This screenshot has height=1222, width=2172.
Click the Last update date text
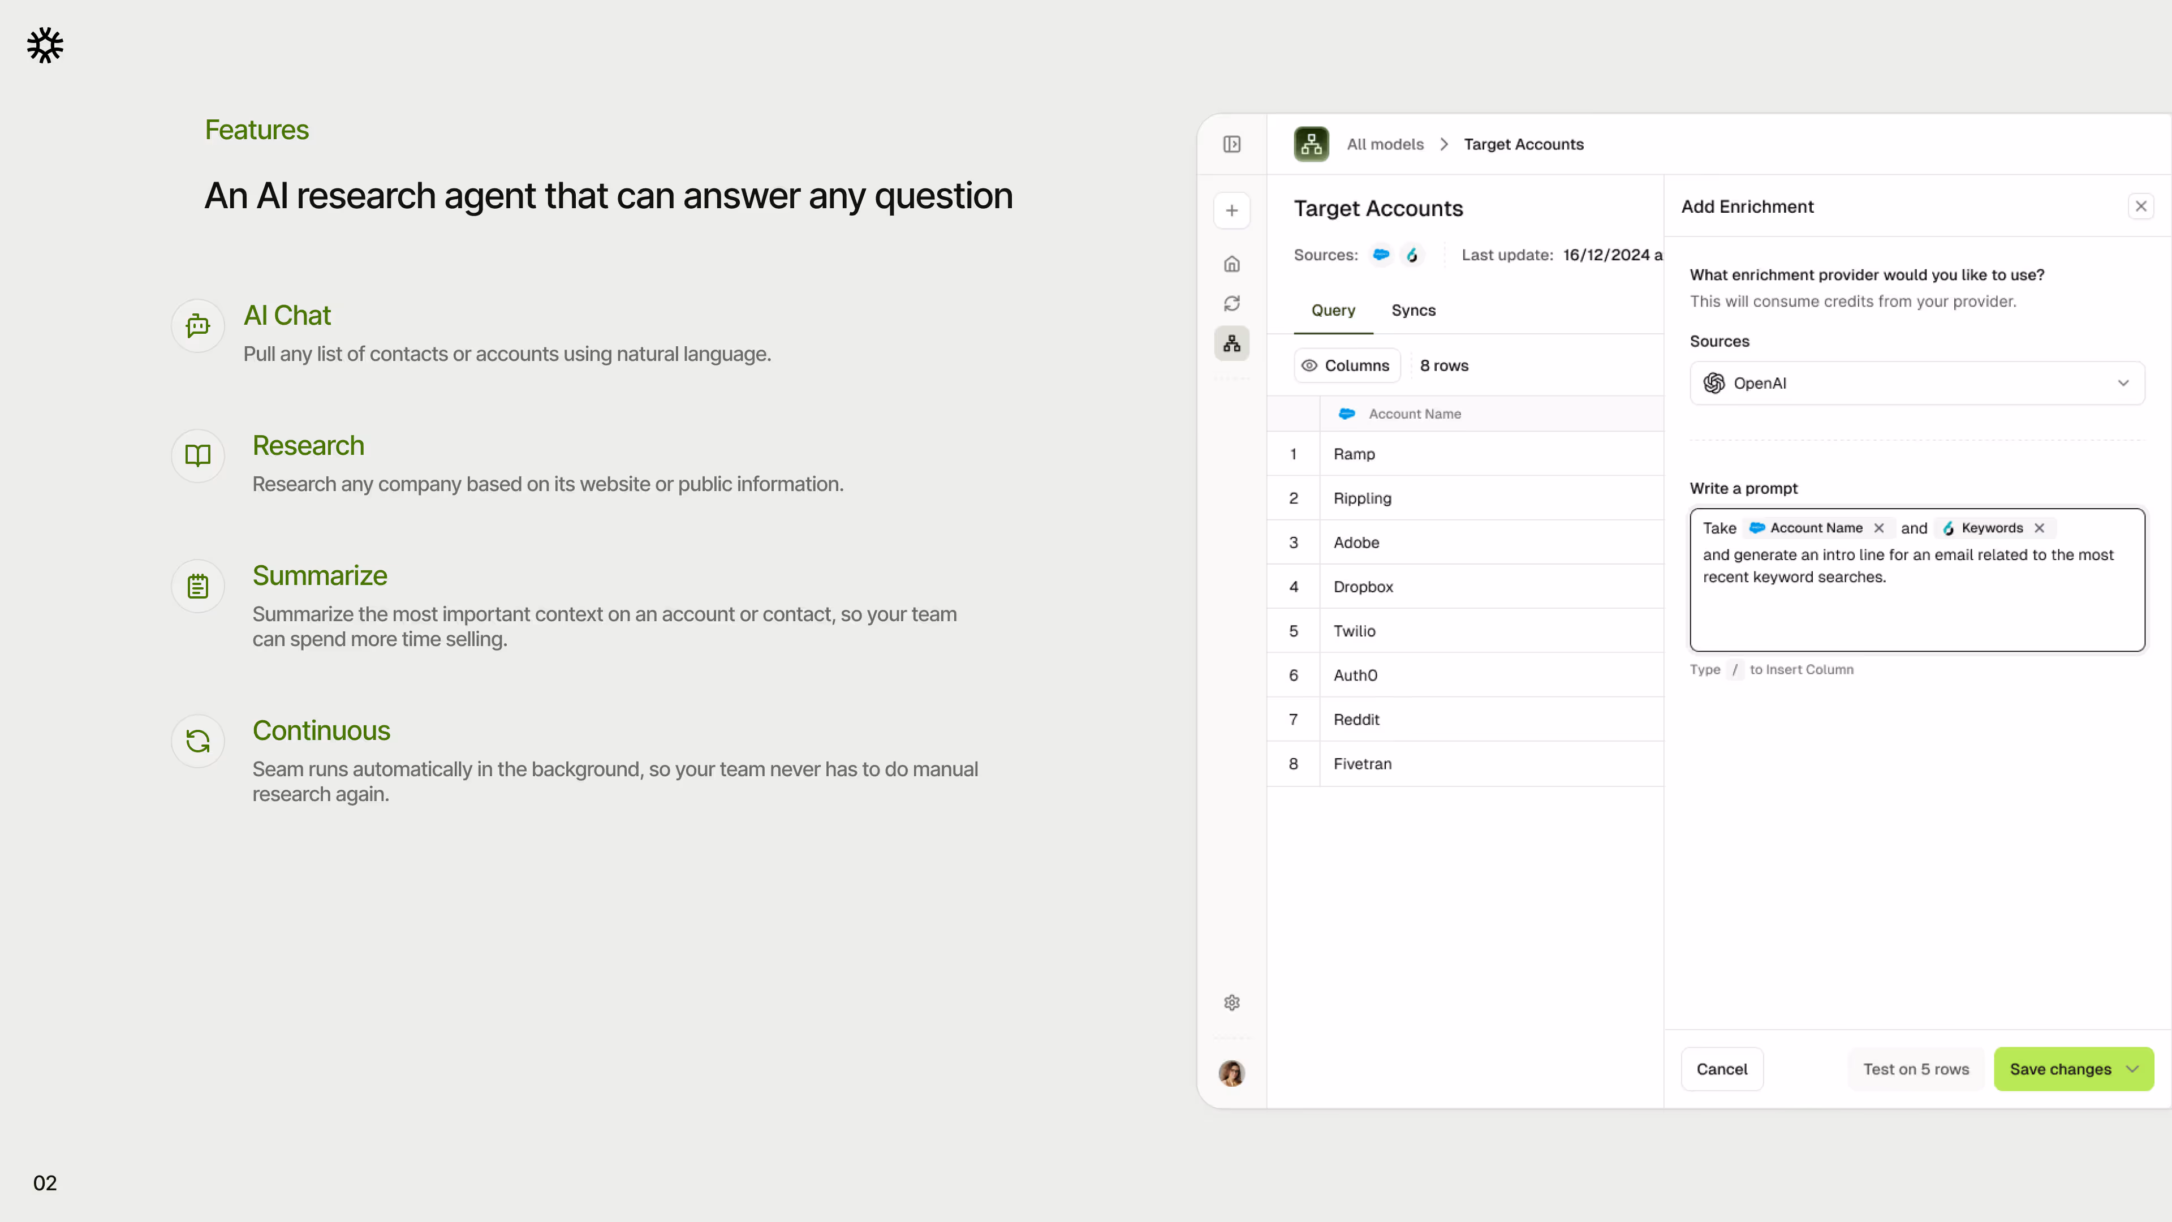[x=1612, y=255]
